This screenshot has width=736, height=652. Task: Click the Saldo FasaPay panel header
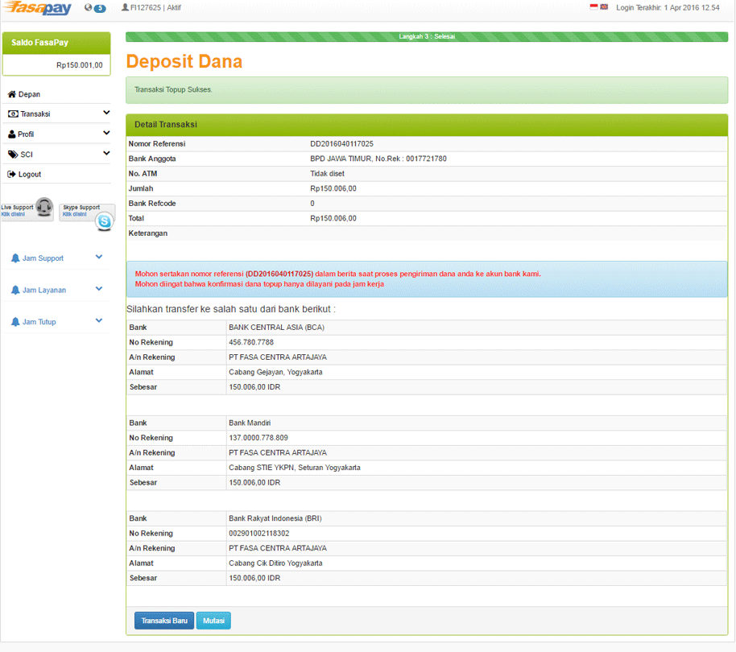point(56,43)
